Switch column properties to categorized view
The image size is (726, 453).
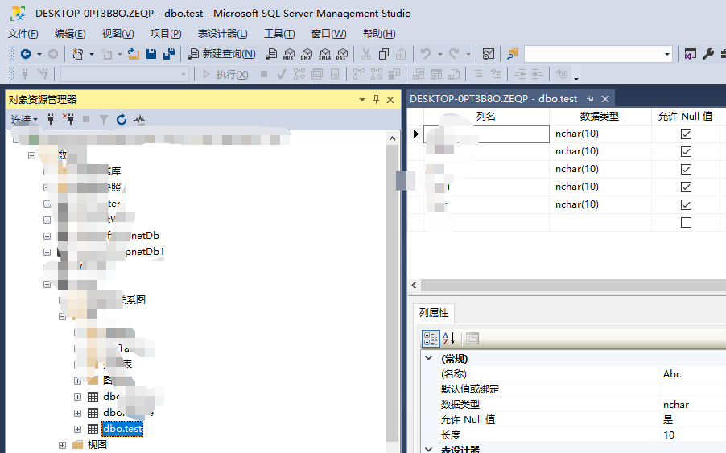coord(431,339)
